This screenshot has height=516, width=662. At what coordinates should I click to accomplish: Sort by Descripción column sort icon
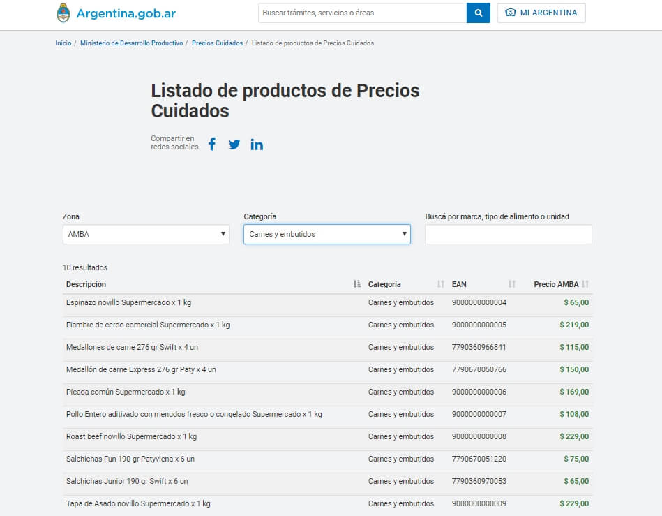(357, 284)
